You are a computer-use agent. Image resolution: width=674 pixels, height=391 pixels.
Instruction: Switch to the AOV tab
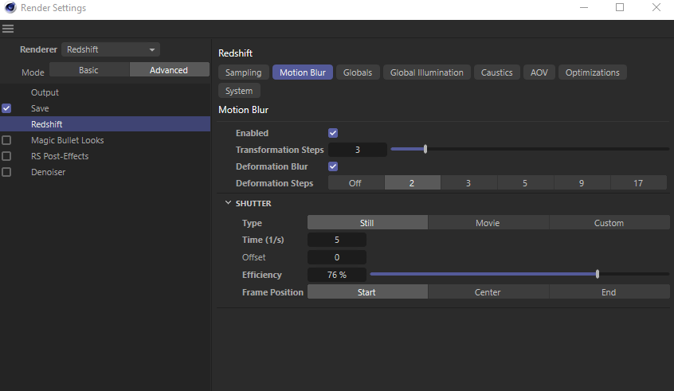point(539,72)
